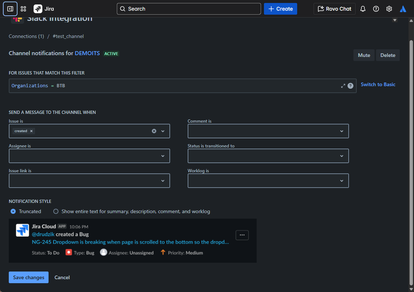
Task: Open the DEMOITS project link
Action: point(87,53)
